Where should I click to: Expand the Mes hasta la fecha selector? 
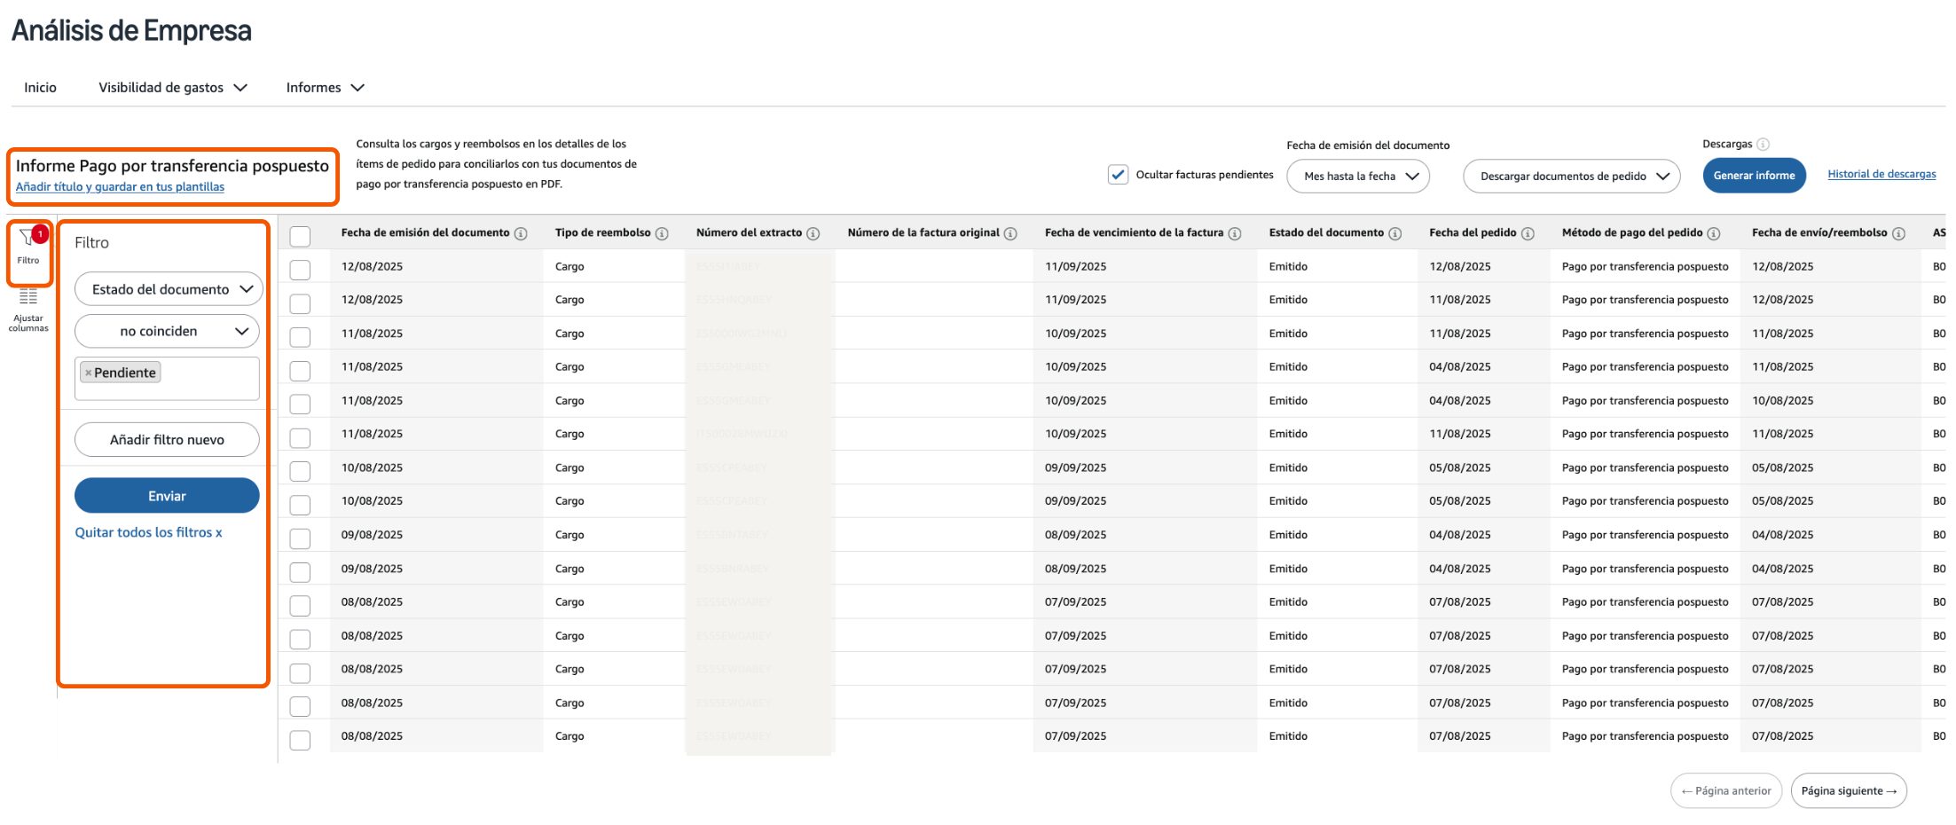(x=1357, y=176)
